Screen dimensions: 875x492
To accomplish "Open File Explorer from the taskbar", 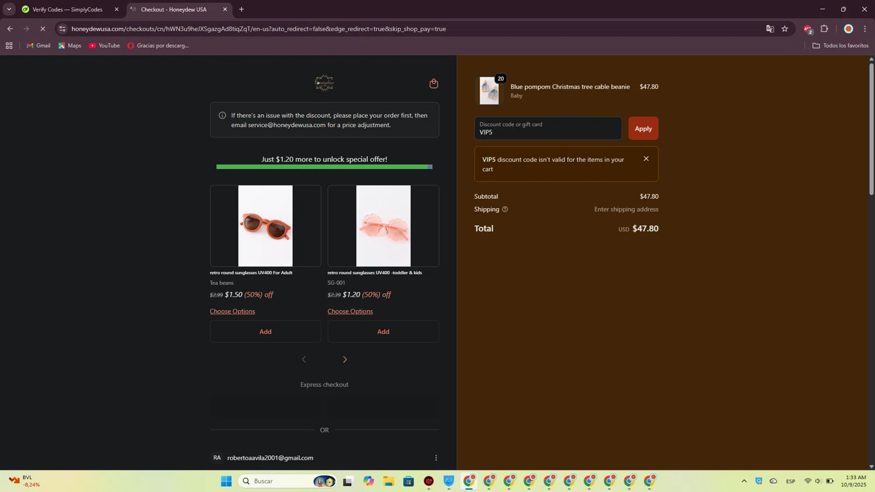I will pyautogui.click(x=388, y=481).
